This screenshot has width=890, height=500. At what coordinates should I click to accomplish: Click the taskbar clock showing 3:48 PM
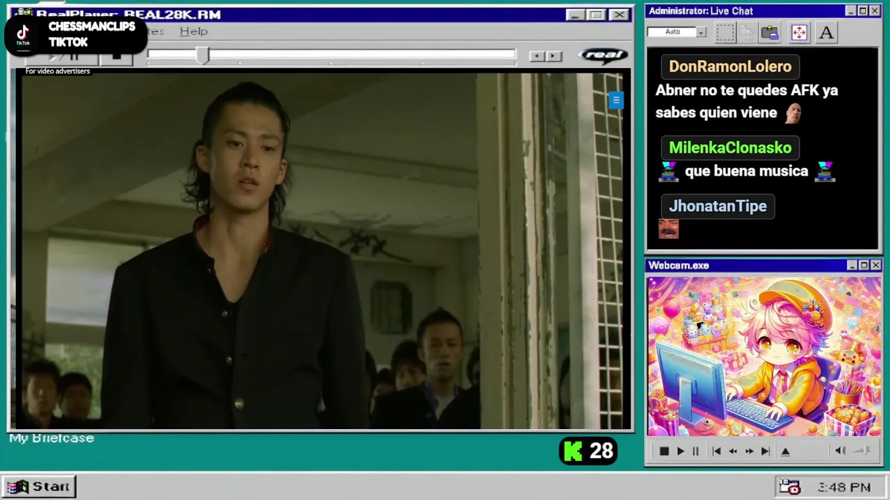(844, 487)
